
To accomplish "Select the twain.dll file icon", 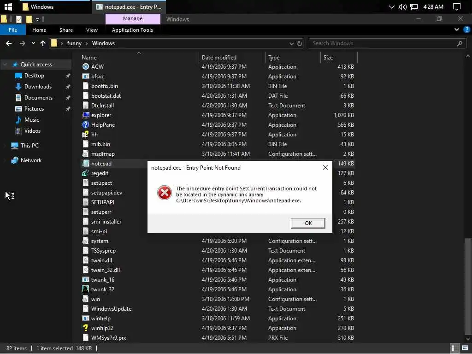I will [85, 260].
